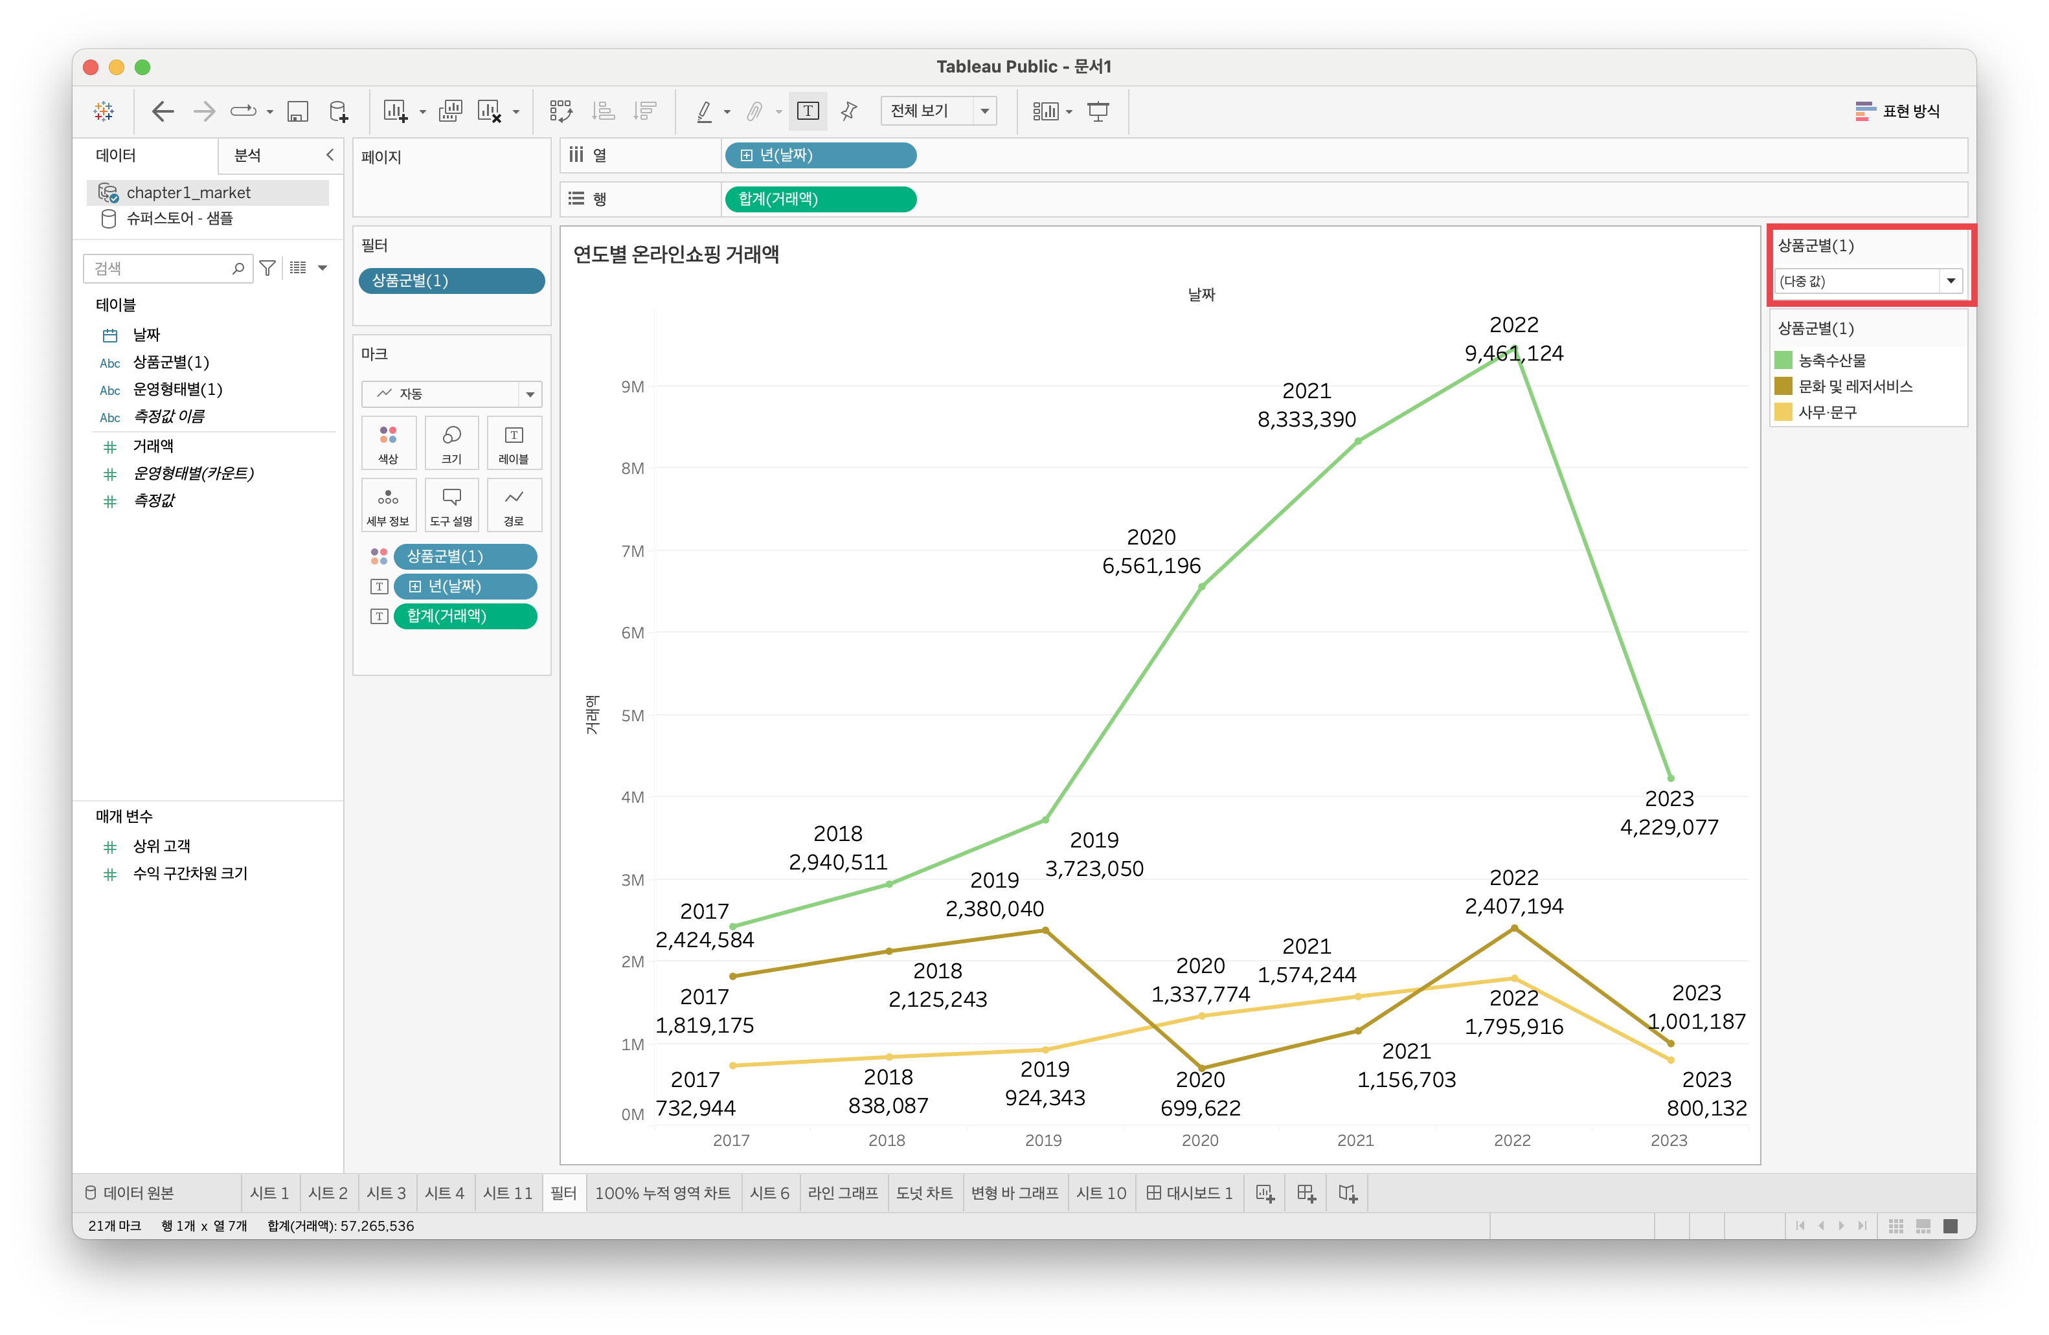Click the 농축수산물 green legend swatch
This screenshot has width=2049, height=1335.
pyautogui.click(x=1784, y=361)
